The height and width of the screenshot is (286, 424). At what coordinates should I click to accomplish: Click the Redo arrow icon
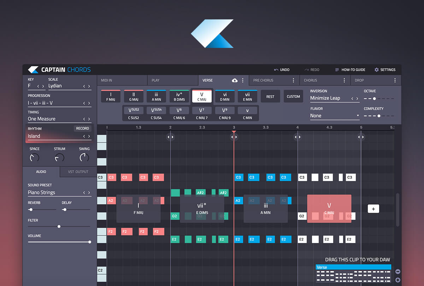point(306,70)
